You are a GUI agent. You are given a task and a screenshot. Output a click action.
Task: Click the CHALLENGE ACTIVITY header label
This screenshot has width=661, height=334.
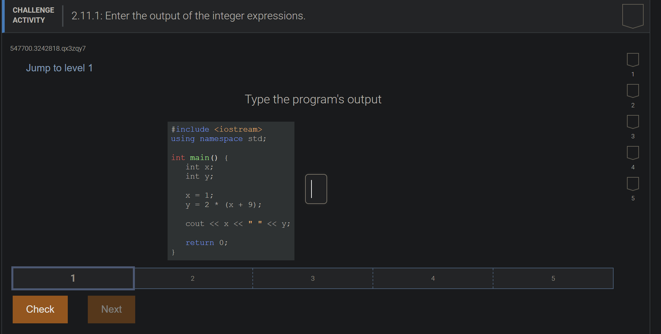pyautogui.click(x=33, y=15)
